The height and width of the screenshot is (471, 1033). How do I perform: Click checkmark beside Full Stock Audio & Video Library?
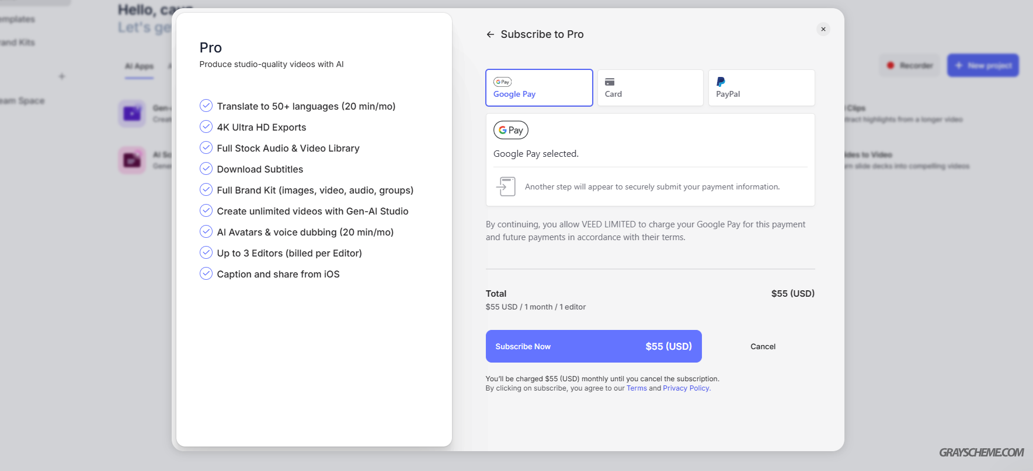pos(206,147)
